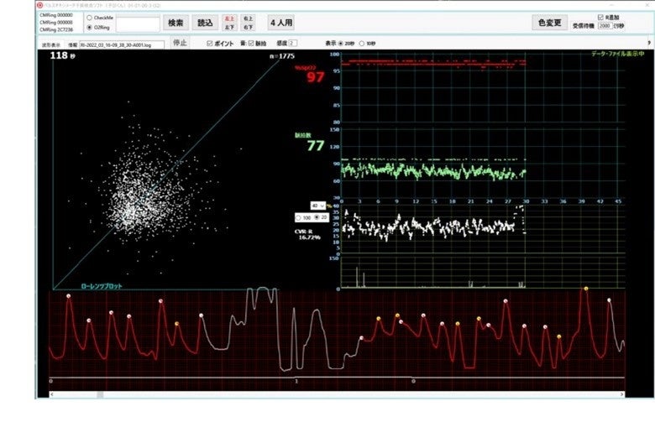The width and height of the screenshot is (655, 422).
Task: Select the 右上 quadrant button
Action: point(248,18)
